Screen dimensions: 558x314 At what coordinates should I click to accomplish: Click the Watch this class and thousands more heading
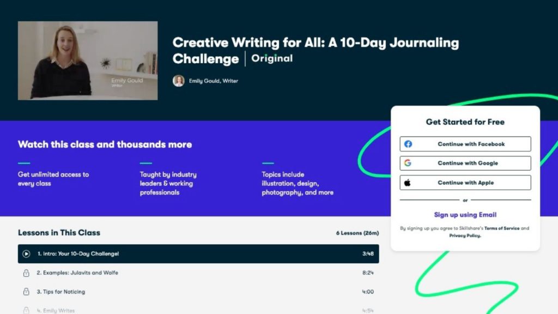pos(105,144)
